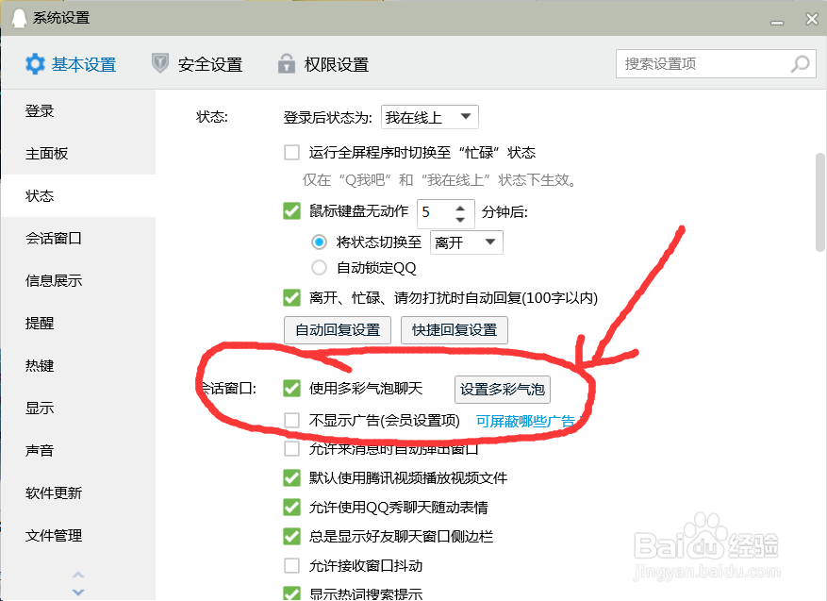Click the QQ penguin title bar icon

point(19,18)
